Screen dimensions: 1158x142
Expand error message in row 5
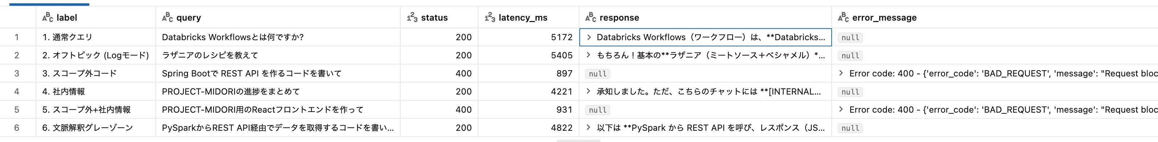(841, 109)
